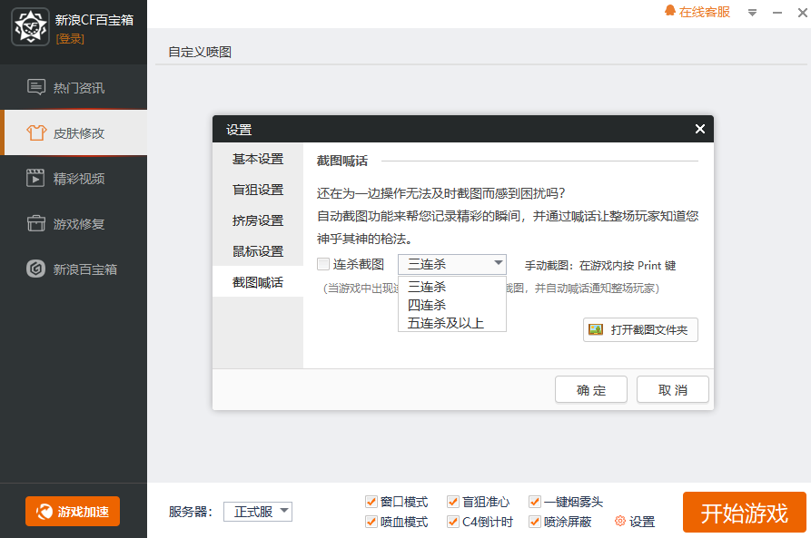The height and width of the screenshot is (538, 811).
Task: Click the orange 开始游戏 button
Action: (744, 514)
